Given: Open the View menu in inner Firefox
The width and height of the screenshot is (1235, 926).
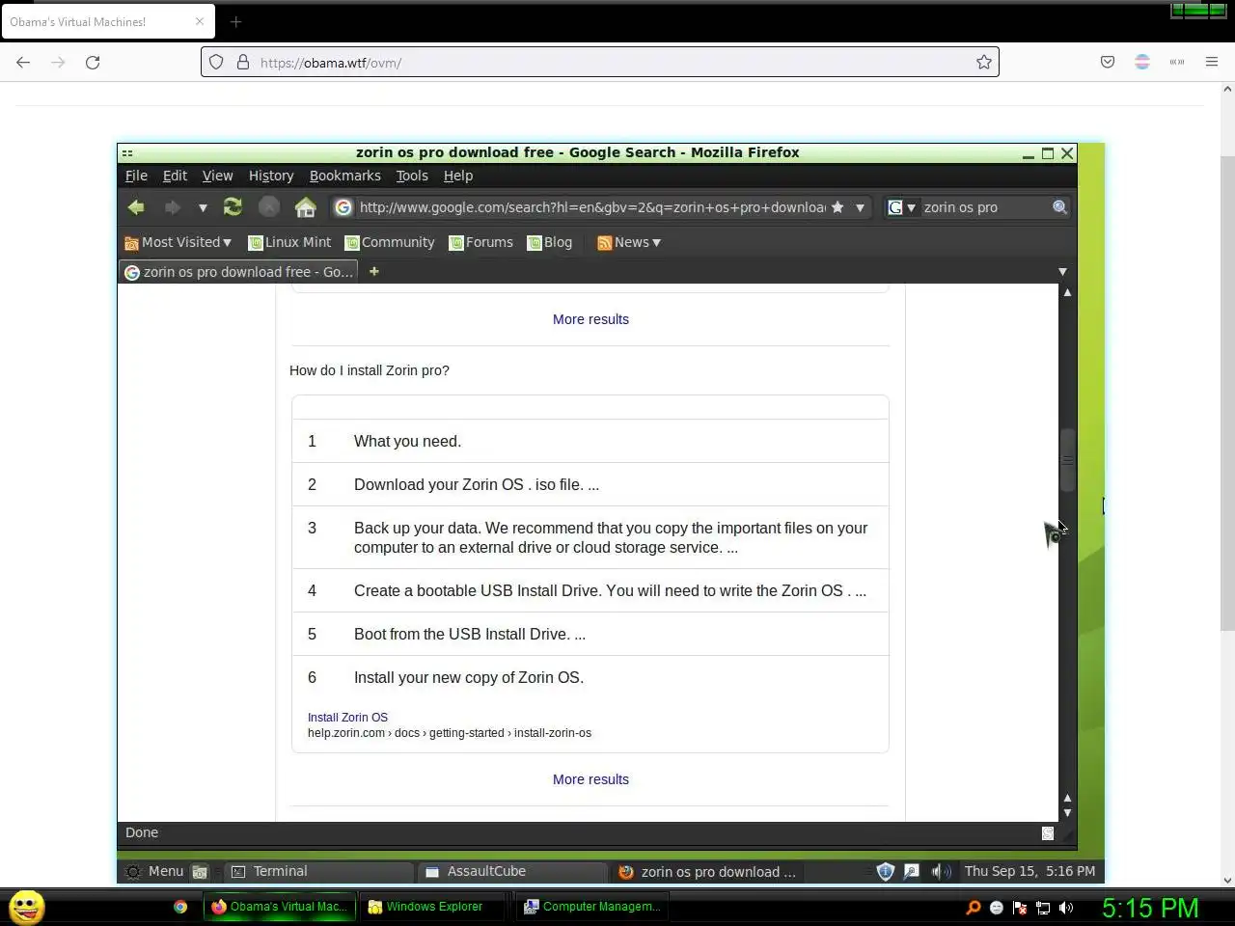Looking at the screenshot, I should (217, 176).
